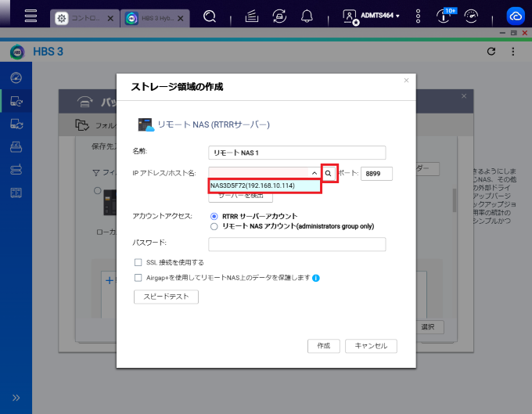Screen dimensions: 532x414
Task: Close the Control Panel tab
Action: click(110, 19)
